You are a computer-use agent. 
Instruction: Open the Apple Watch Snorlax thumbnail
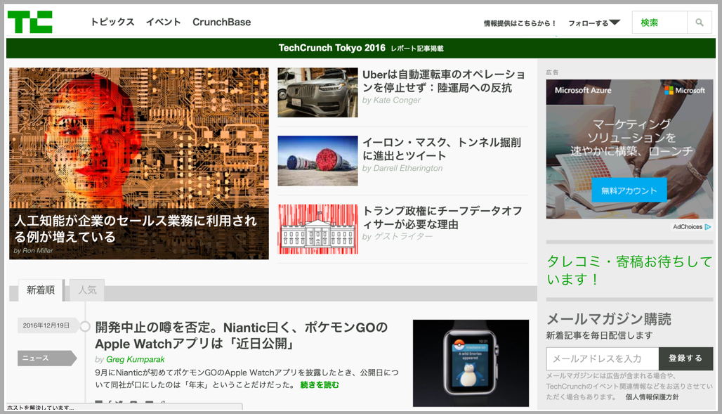coord(471,363)
